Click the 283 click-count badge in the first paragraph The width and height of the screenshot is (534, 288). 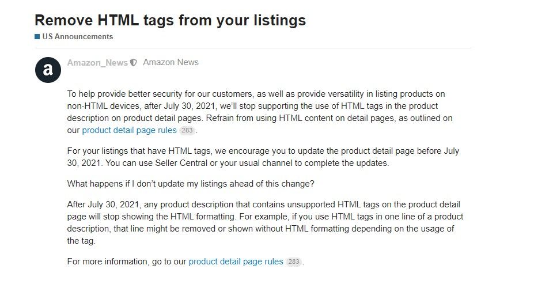(x=187, y=130)
